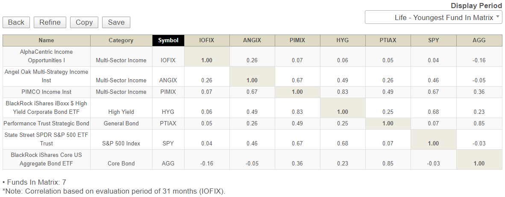Screen dimensions: 505x197
Task: Select the PIMIX column header
Action: tap(297, 41)
